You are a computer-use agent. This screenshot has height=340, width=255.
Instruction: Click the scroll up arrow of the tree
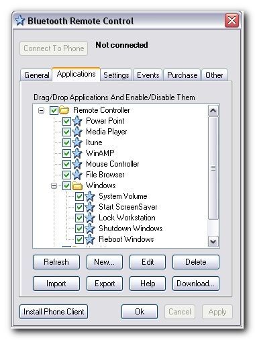[213, 110]
